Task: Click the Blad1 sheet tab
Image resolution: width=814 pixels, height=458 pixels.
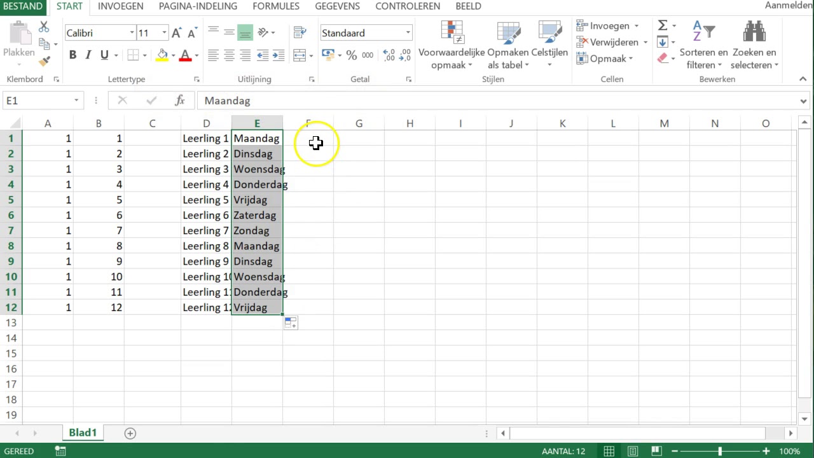Action: (x=83, y=433)
